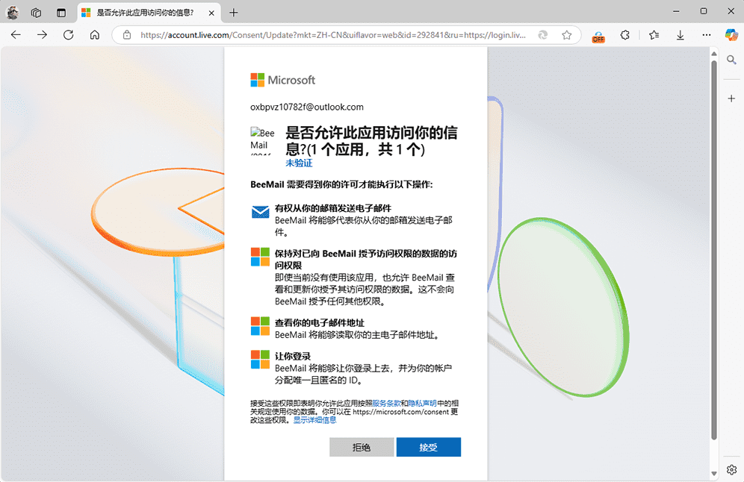Image resolution: width=744 pixels, height=482 pixels.
Task: Open the 服务条款 link
Action: coord(387,404)
